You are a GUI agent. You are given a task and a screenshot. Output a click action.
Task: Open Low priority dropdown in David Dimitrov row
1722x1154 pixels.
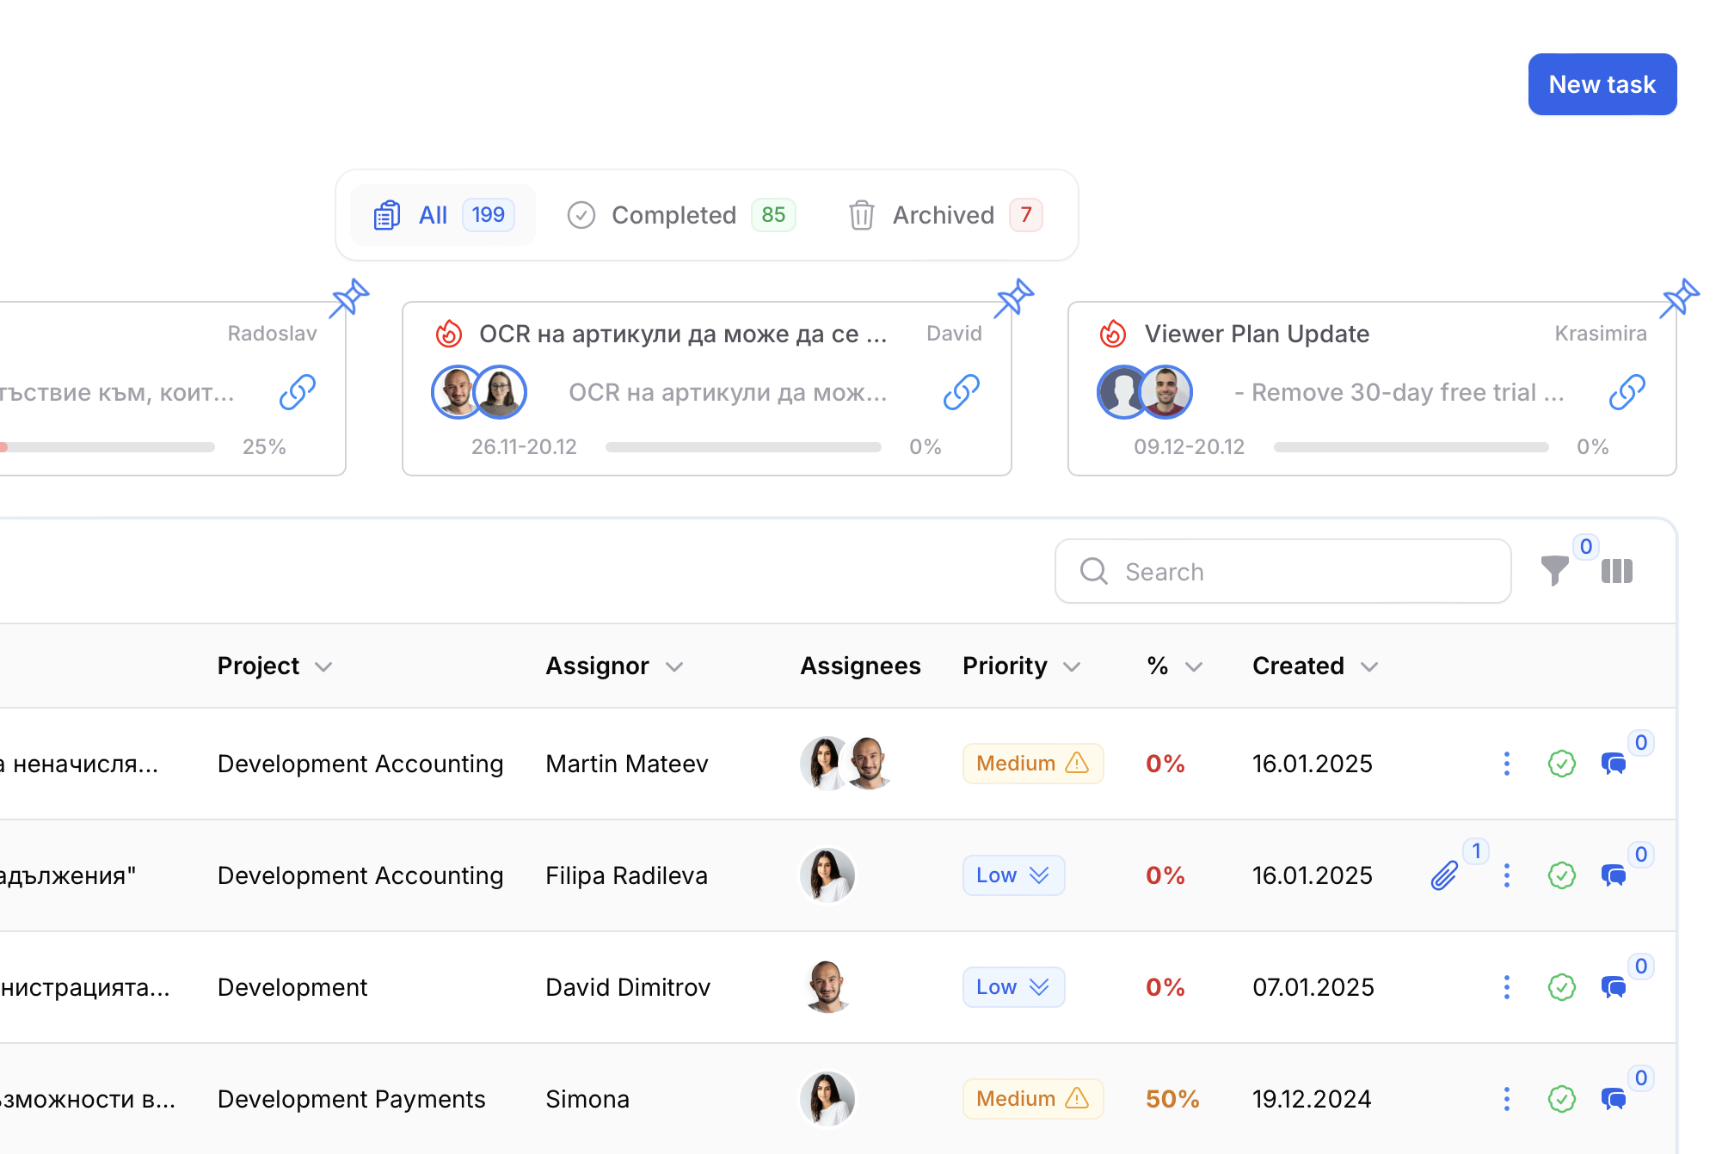click(x=1013, y=987)
